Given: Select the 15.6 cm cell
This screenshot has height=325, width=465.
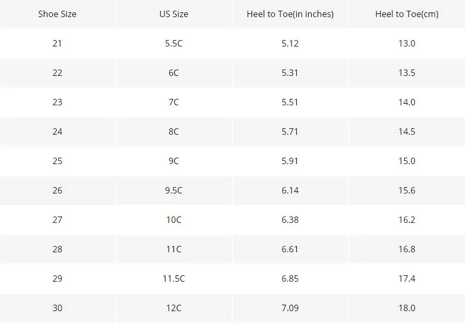Looking at the screenshot, I should click(407, 190).
